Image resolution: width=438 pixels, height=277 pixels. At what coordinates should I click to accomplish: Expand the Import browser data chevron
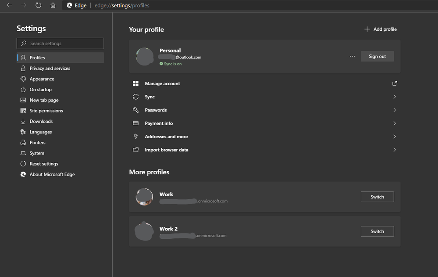[x=395, y=150]
